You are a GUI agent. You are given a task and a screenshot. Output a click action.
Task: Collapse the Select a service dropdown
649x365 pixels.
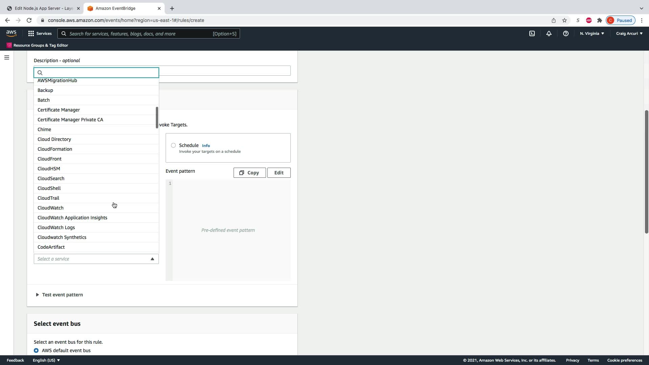152,259
